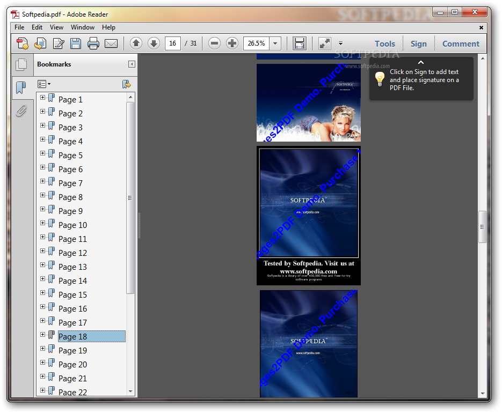Expand the Page 7 bookmark

pyautogui.click(x=42, y=181)
